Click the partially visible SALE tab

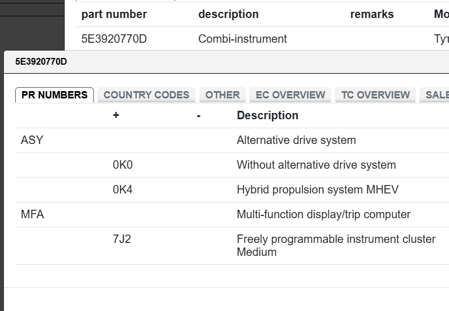click(x=435, y=95)
